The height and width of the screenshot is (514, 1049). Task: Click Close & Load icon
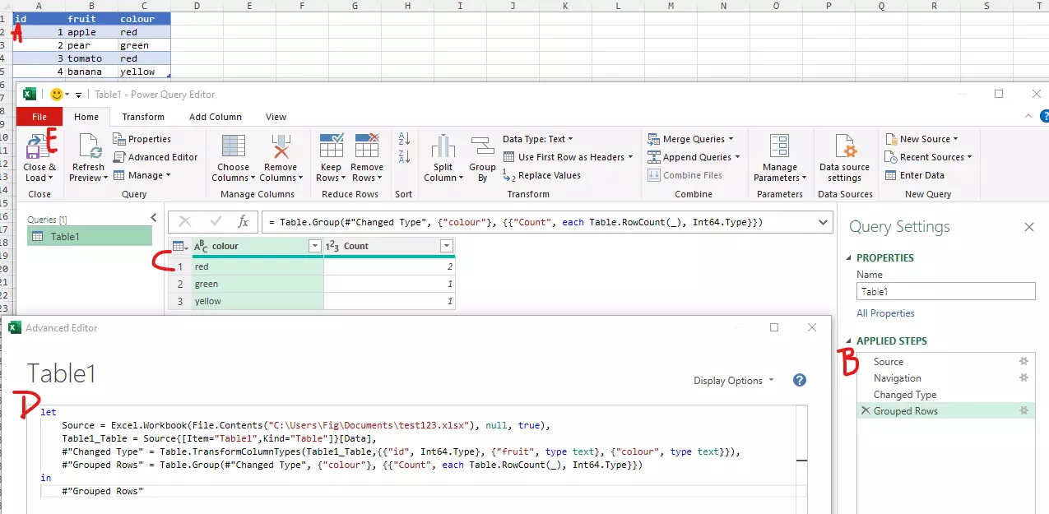tap(37, 147)
